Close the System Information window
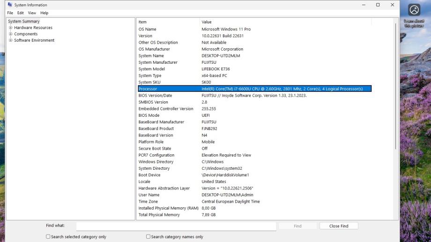431x242 pixels. 392,5
